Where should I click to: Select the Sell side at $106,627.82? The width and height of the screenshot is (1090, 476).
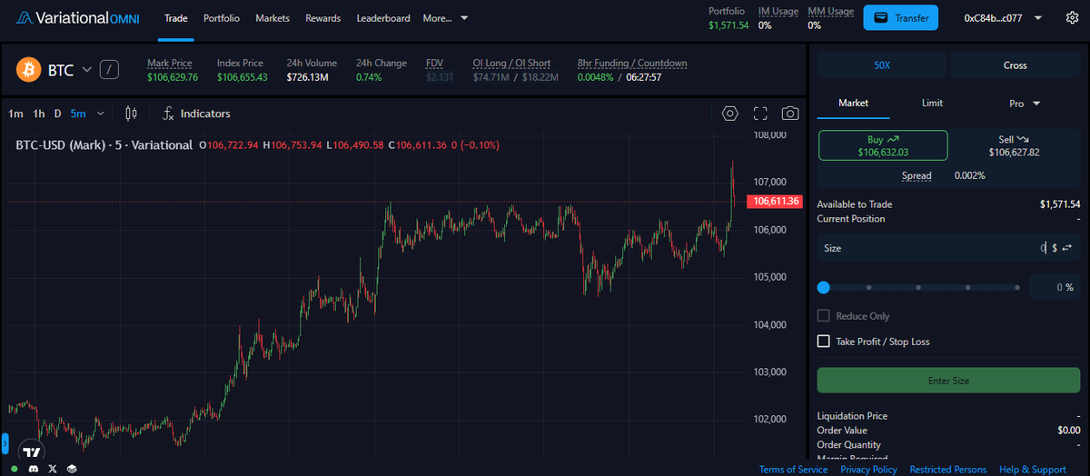[x=1016, y=145]
